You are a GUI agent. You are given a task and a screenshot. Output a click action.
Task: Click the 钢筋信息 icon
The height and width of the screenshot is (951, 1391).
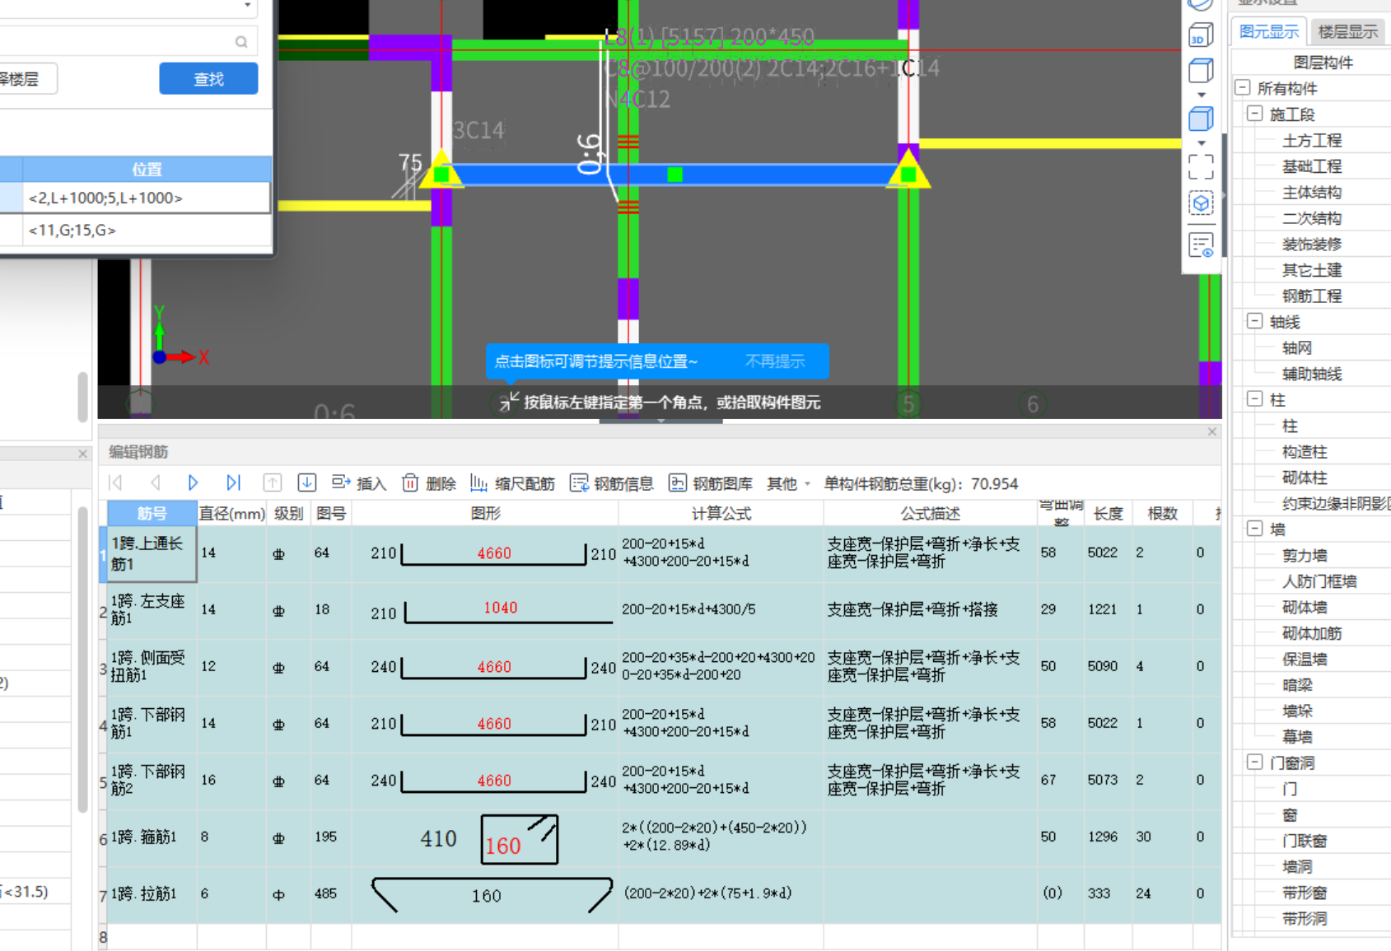[x=579, y=482]
